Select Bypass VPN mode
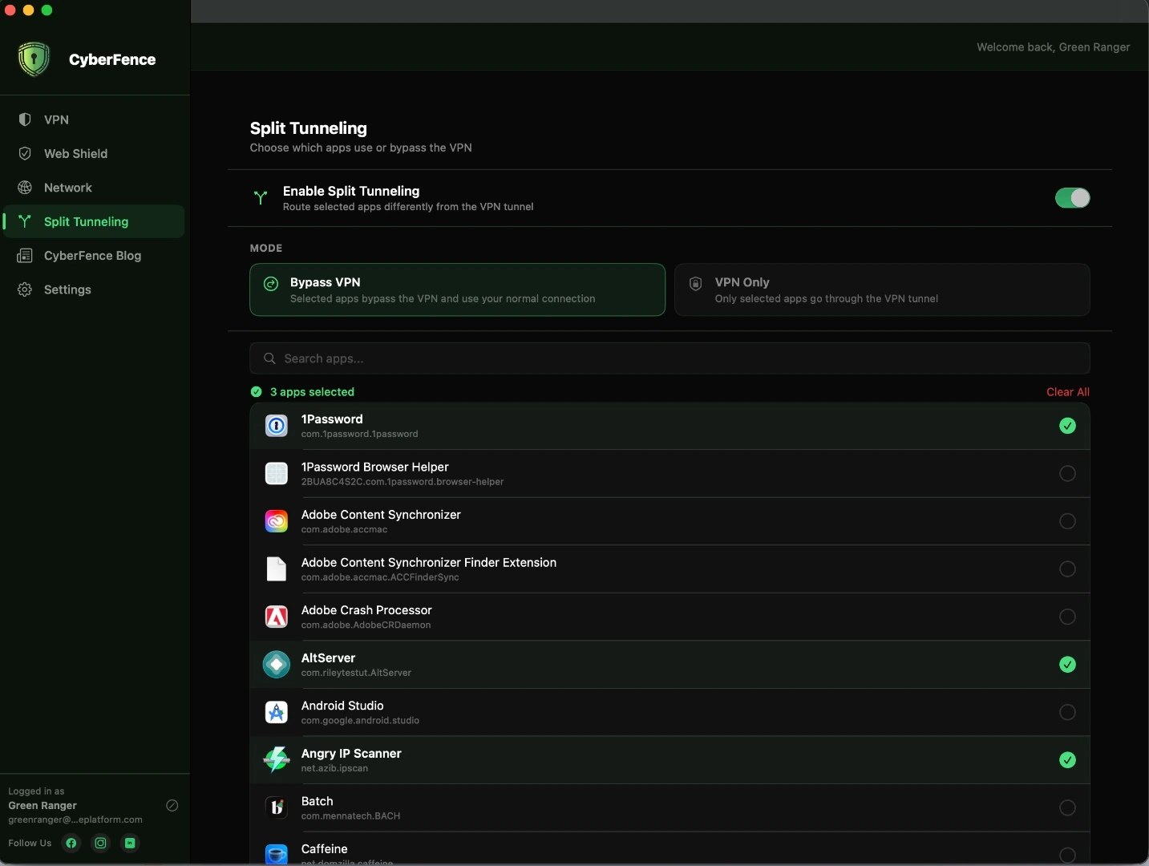Viewport: 1149px width, 866px height. (457, 289)
